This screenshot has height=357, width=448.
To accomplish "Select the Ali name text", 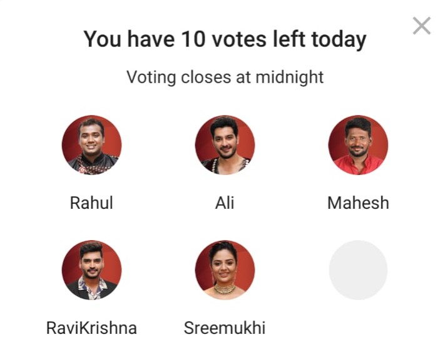I will tap(225, 203).
